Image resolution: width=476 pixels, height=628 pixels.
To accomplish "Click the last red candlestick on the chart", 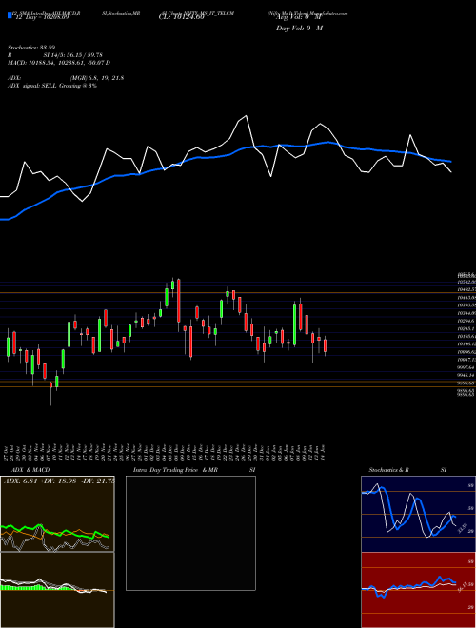I will tap(325, 346).
